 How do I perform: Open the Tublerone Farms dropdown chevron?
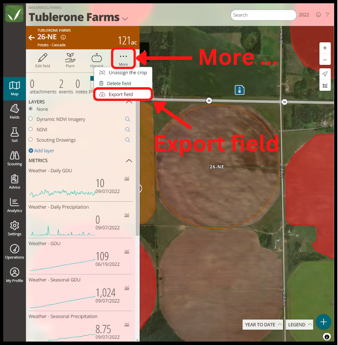click(125, 19)
